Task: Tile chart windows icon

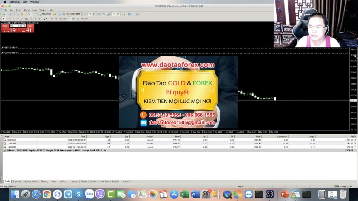Action: pos(108,14)
